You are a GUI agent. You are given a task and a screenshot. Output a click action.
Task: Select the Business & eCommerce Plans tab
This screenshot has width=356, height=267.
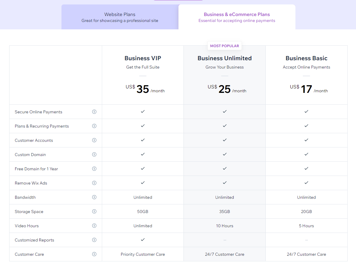coord(237,17)
